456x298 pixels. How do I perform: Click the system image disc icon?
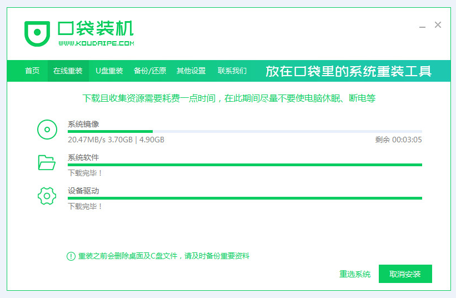[x=47, y=130]
